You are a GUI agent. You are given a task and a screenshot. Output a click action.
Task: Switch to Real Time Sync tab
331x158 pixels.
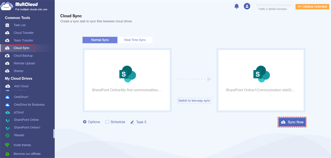[135, 40]
